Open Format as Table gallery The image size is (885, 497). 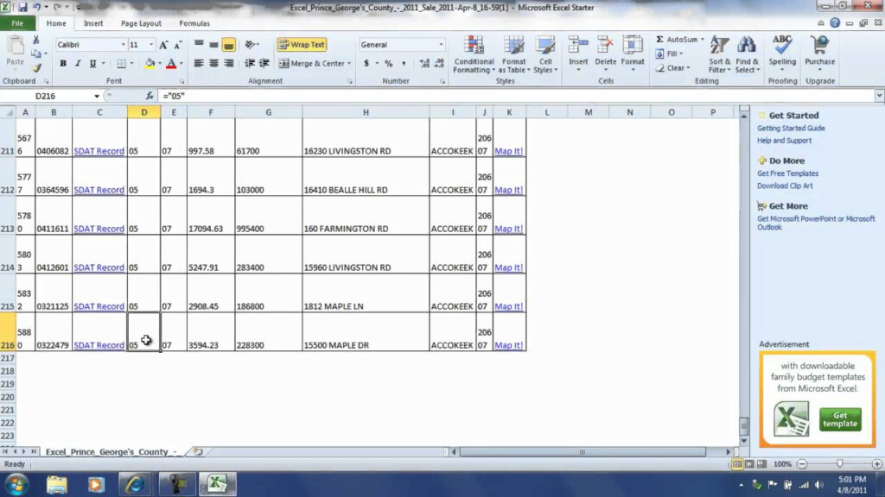click(x=514, y=54)
